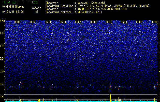
Task: Click the 0.7 kHz frequency axis label
Action: 2,84
